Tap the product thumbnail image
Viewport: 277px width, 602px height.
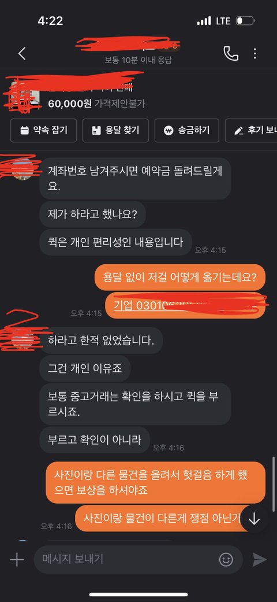[x=24, y=93]
